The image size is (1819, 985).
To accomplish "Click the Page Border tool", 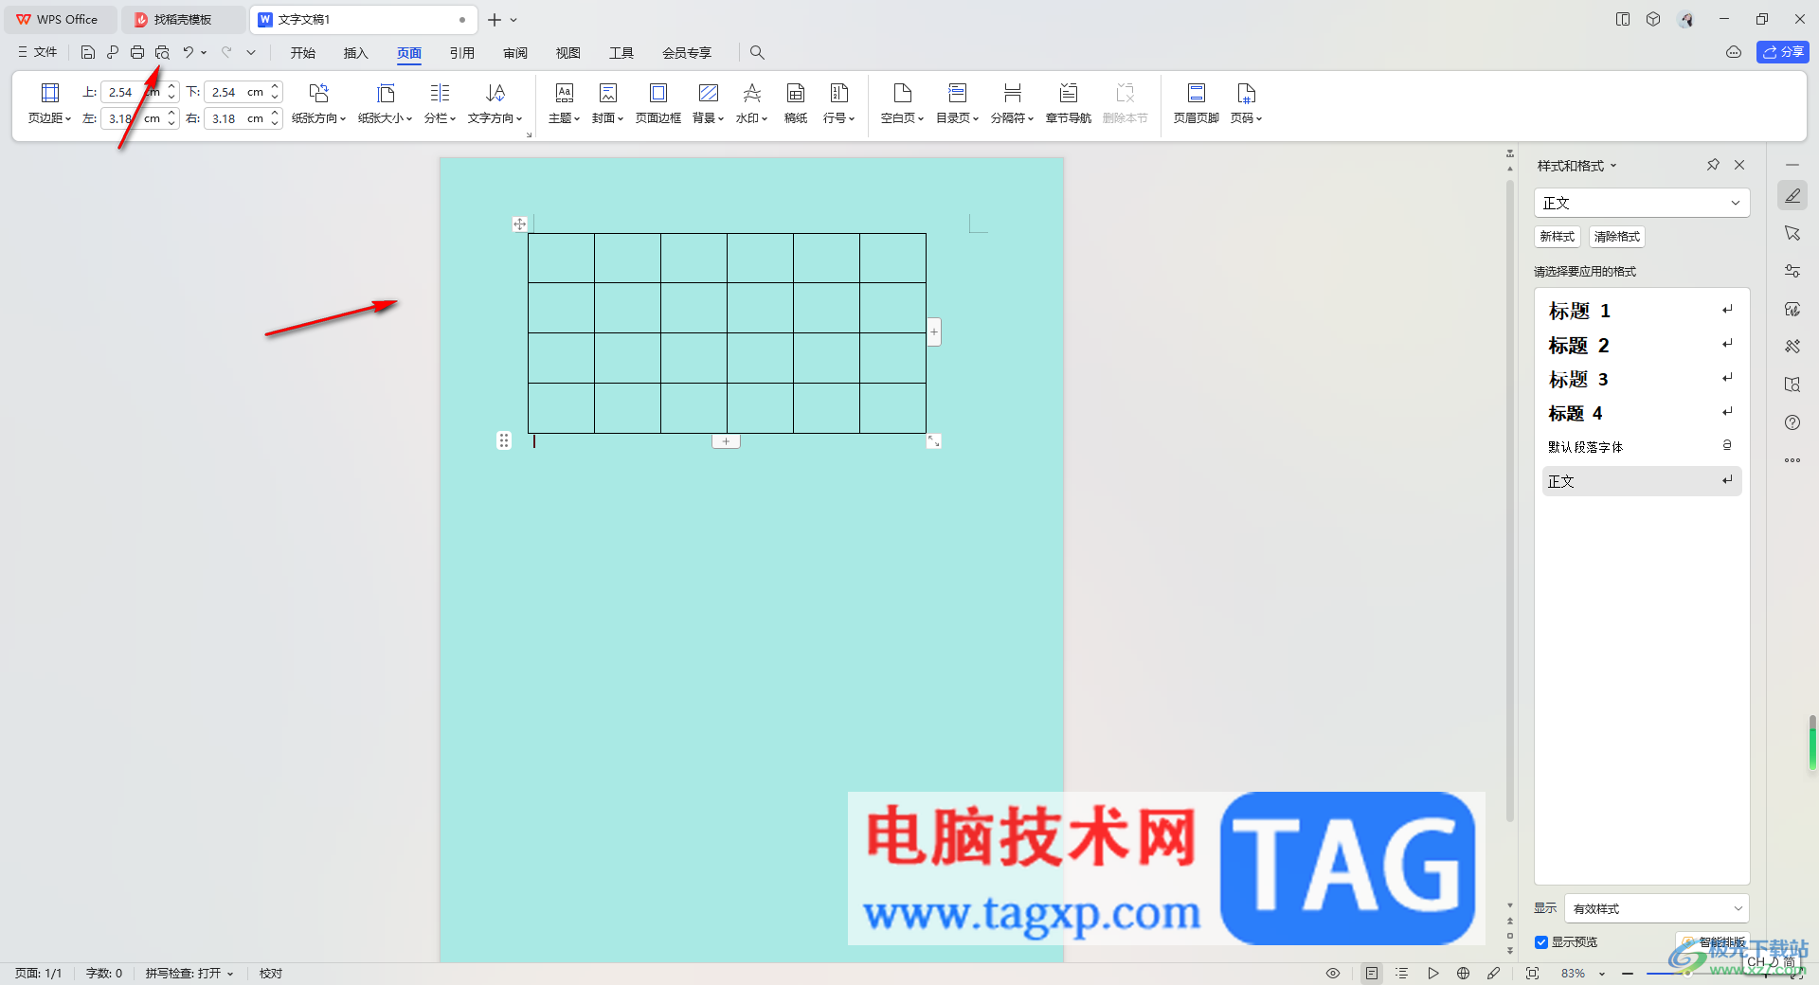I will coord(657,103).
